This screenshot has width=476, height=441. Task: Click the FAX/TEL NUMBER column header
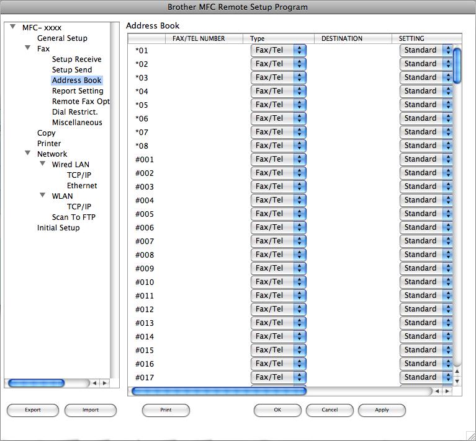click(x=204, y=38)
